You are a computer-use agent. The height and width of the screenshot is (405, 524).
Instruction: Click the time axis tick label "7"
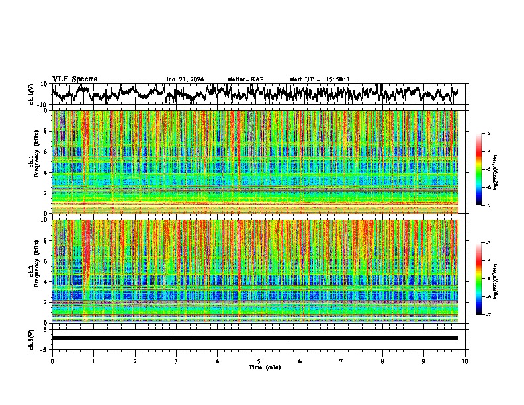click(341, 361)
